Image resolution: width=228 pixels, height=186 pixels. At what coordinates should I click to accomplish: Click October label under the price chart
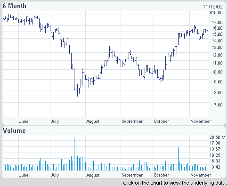(x=162, y=121)
